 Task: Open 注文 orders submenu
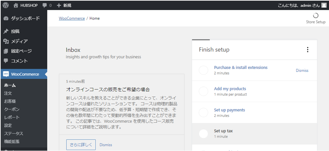(8, 93)
